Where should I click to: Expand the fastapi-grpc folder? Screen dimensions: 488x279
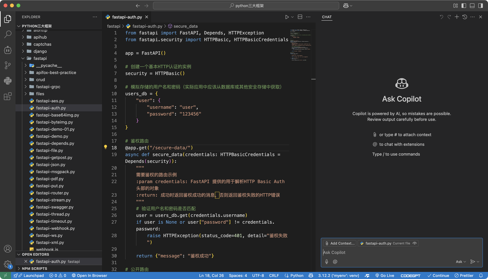pos(59,87)
